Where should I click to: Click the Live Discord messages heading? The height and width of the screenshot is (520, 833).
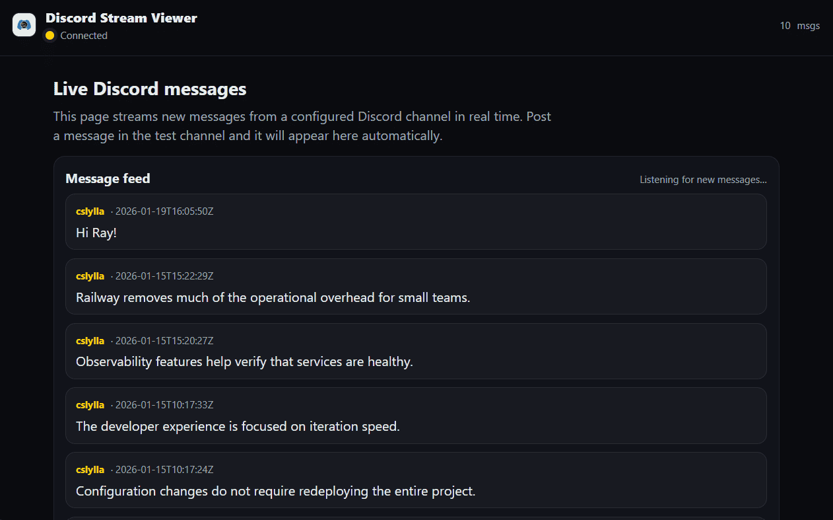(149, 89)
